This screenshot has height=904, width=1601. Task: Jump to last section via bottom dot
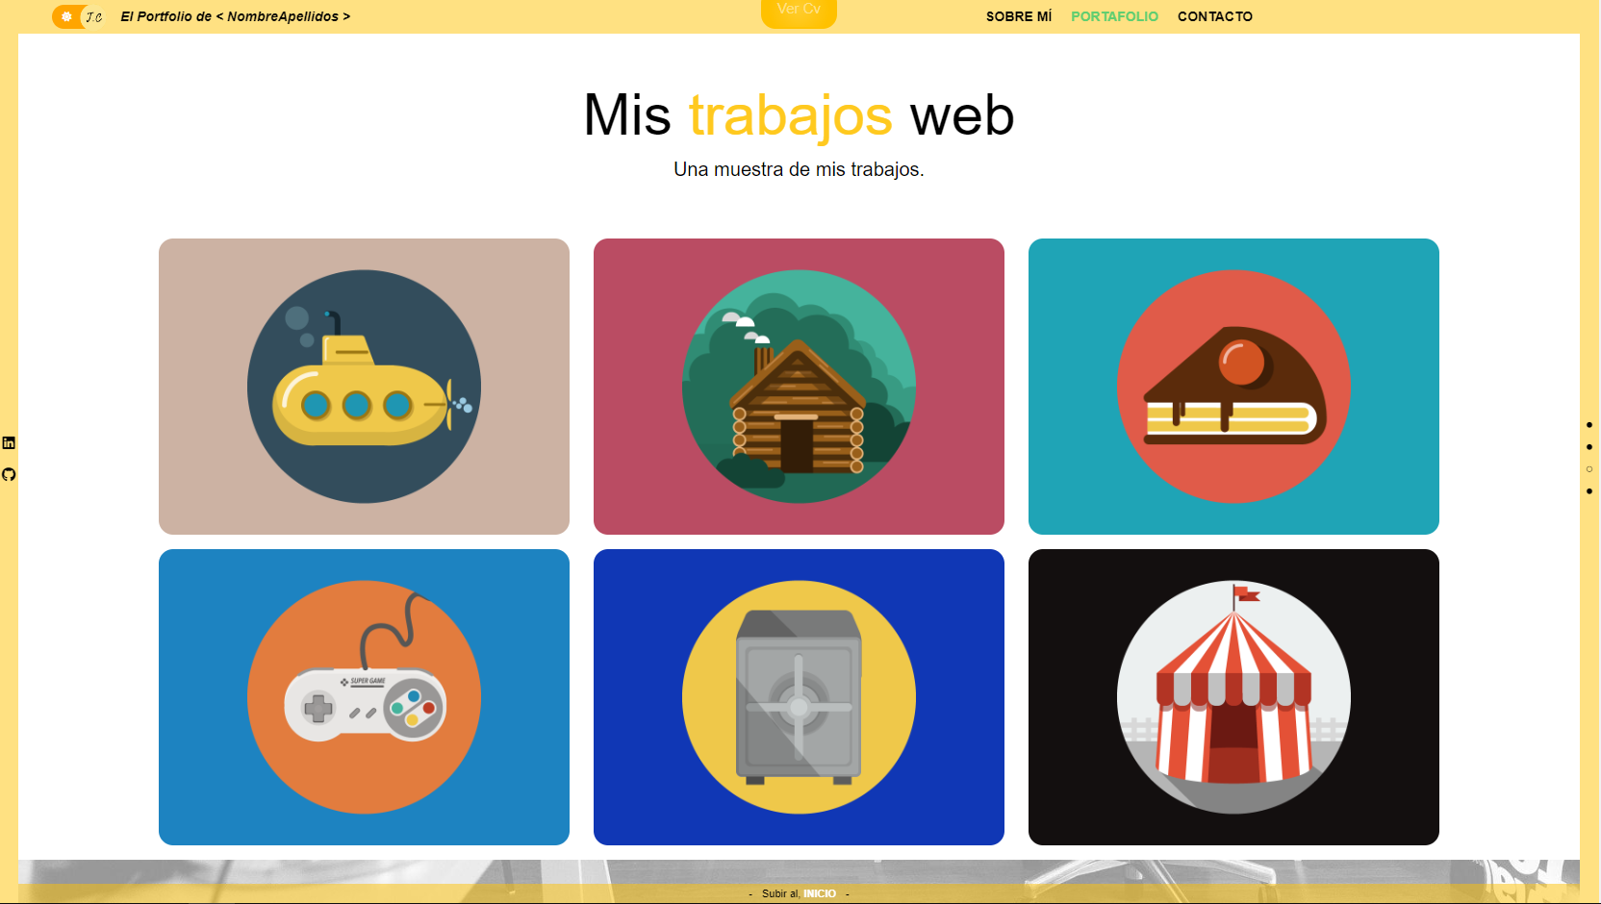pos(1589,491)
